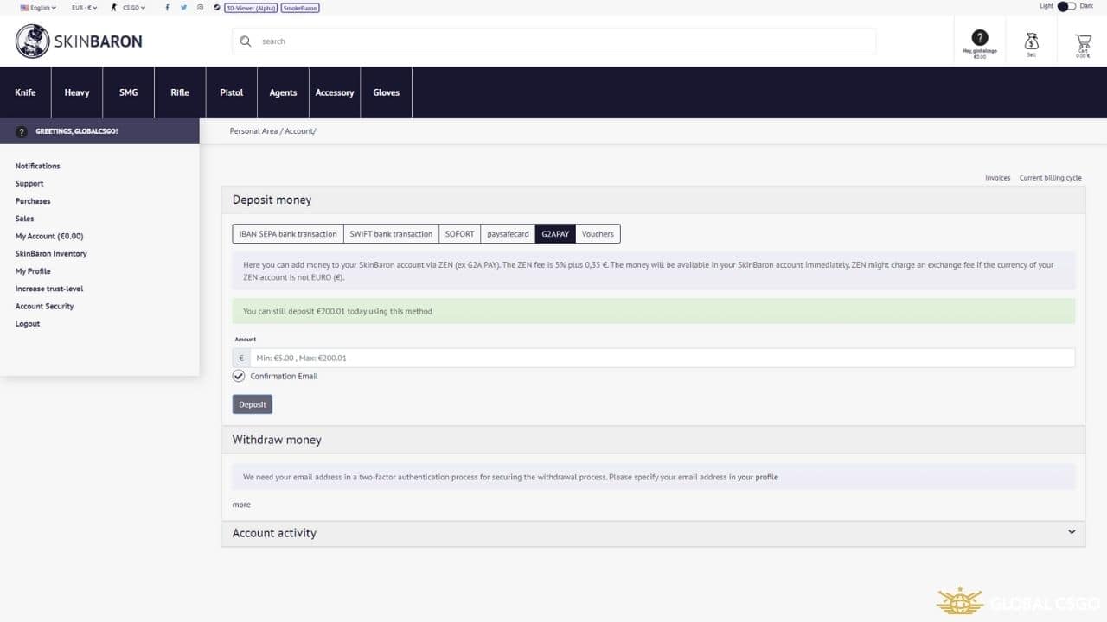Open the EUR currency dropdown

pyautogui.click(x=85, y=7)
